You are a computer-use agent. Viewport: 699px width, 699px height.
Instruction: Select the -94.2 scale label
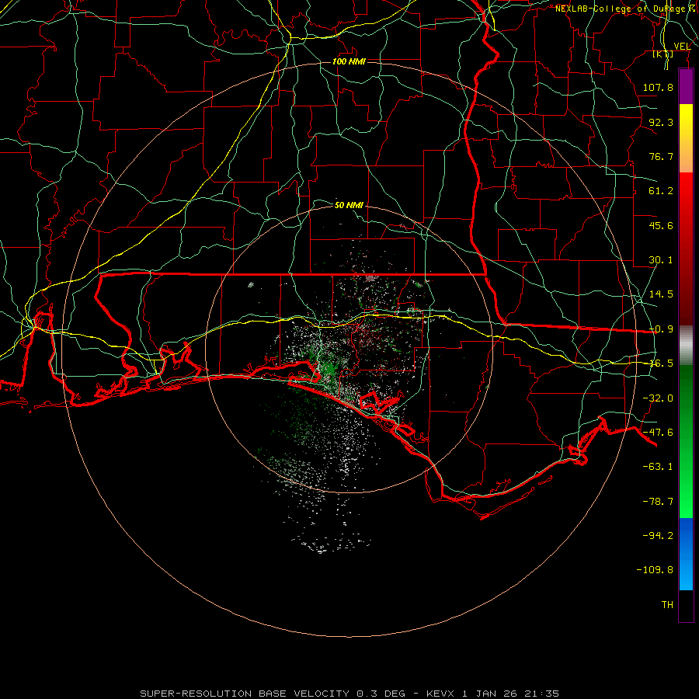click(x=658, y=536)
